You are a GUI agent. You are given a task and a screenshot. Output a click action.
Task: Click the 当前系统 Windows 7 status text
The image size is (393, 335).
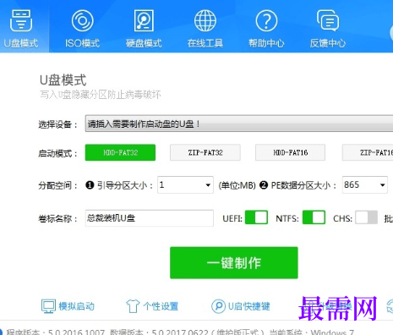(x=312, y=332)
